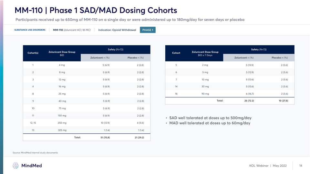Select cohort 12, 15 row label
Image resolution: width=310 pixels, height=174 pixels.
[33, 123]
